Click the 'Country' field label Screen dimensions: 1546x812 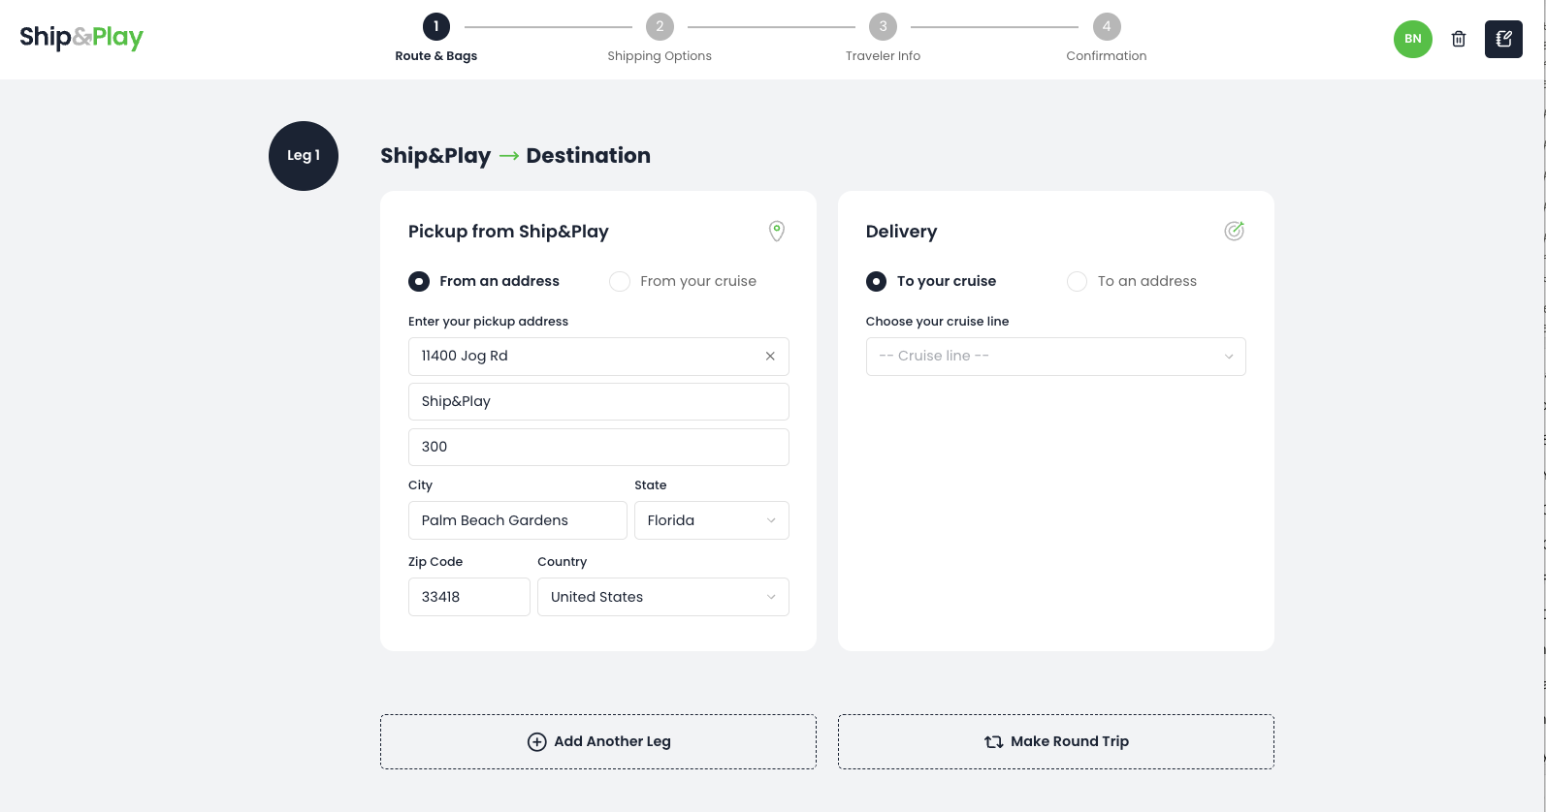coord(562,562)
